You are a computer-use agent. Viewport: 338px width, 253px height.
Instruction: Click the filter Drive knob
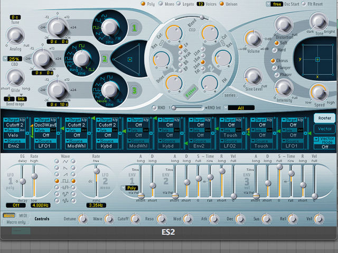click(174, 83)
